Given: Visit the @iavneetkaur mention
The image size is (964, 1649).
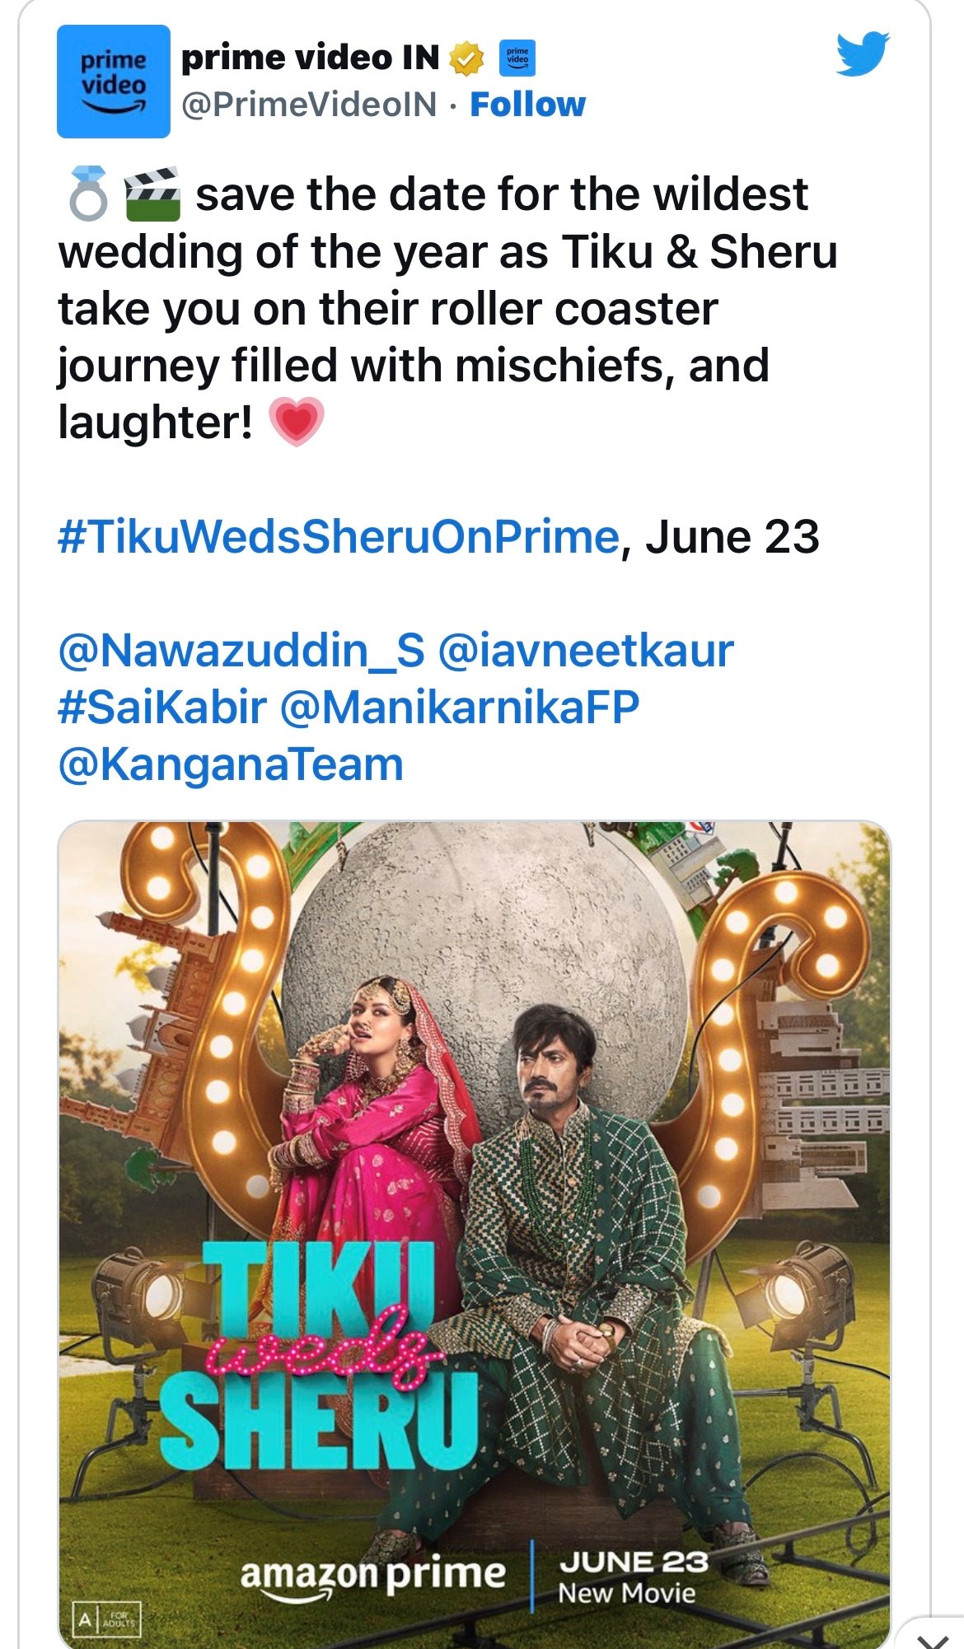Looking at the screenshot, I should 586,651.
